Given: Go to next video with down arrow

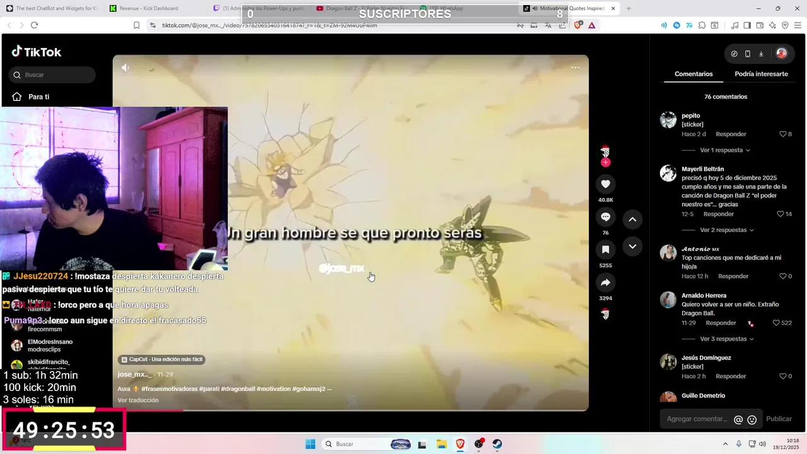Looking at the screenshot, I should pos(632,246).
